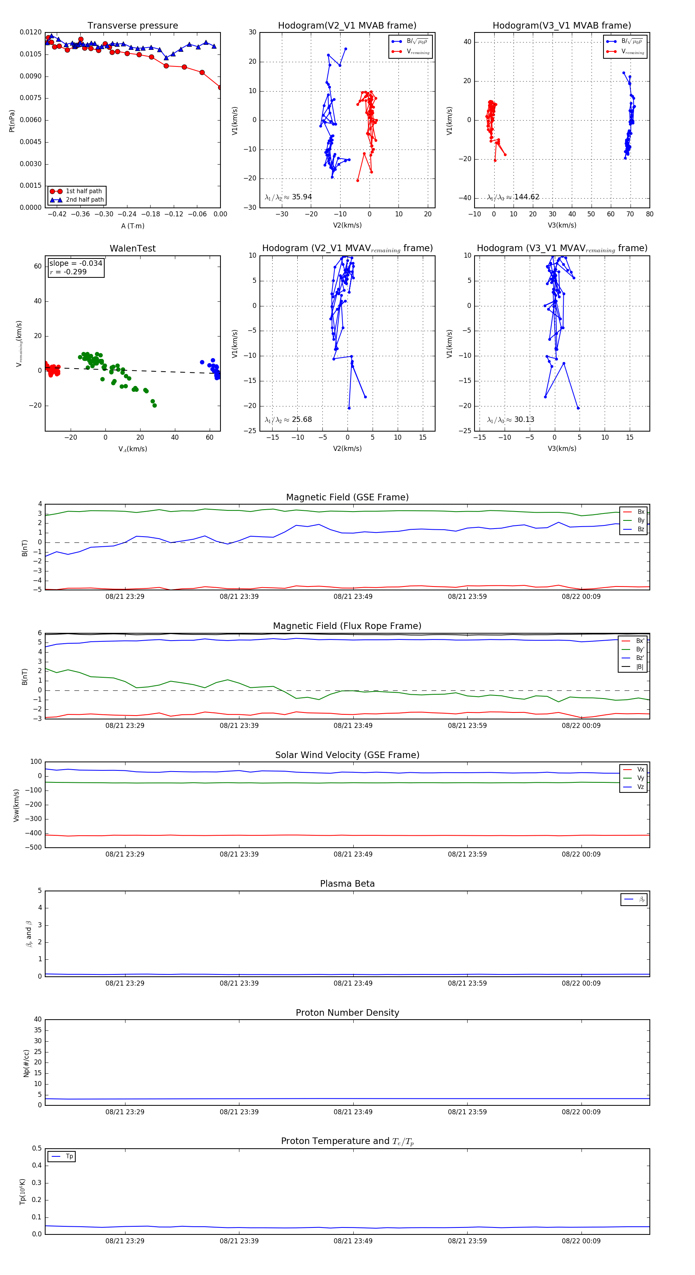695x1275 pixels.
Task: Click the 'Magnetic Field (Flux Rope Frame)' title
Action: click(347, 626)
